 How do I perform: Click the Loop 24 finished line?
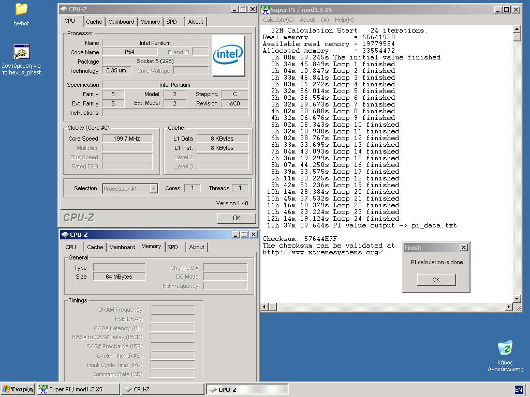[x=333, y=219]
